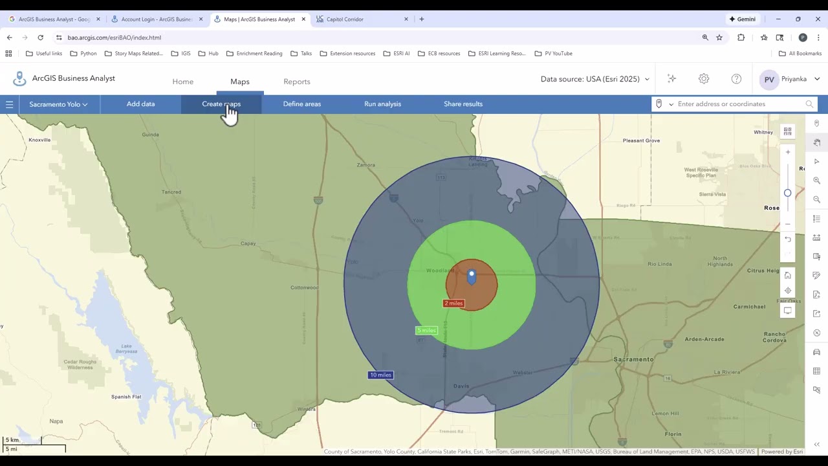Open the Run analysis menu

pyautogui.click(x=382, y=104)
